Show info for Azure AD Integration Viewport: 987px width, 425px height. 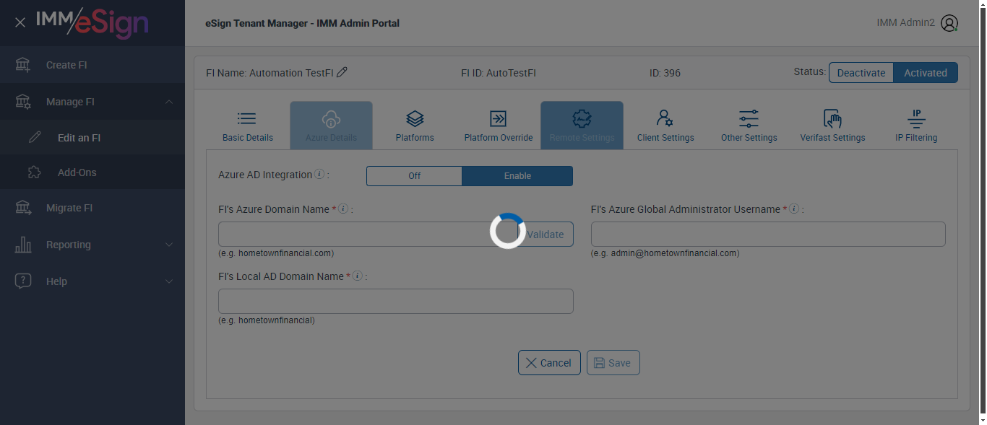click(319, 175)
